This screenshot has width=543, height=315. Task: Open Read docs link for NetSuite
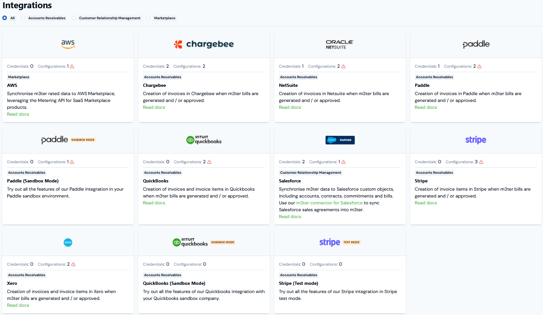point(290,107)
